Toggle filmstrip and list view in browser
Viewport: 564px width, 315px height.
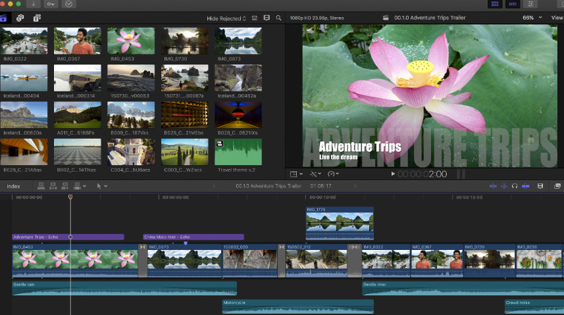tap(254, 18)
